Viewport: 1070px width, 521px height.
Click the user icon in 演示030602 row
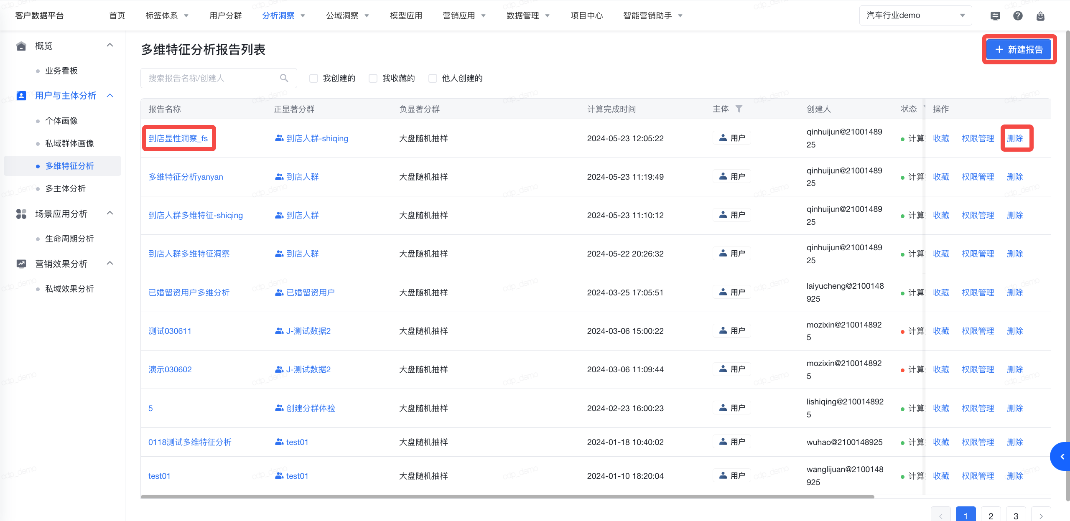click(723, 369)
